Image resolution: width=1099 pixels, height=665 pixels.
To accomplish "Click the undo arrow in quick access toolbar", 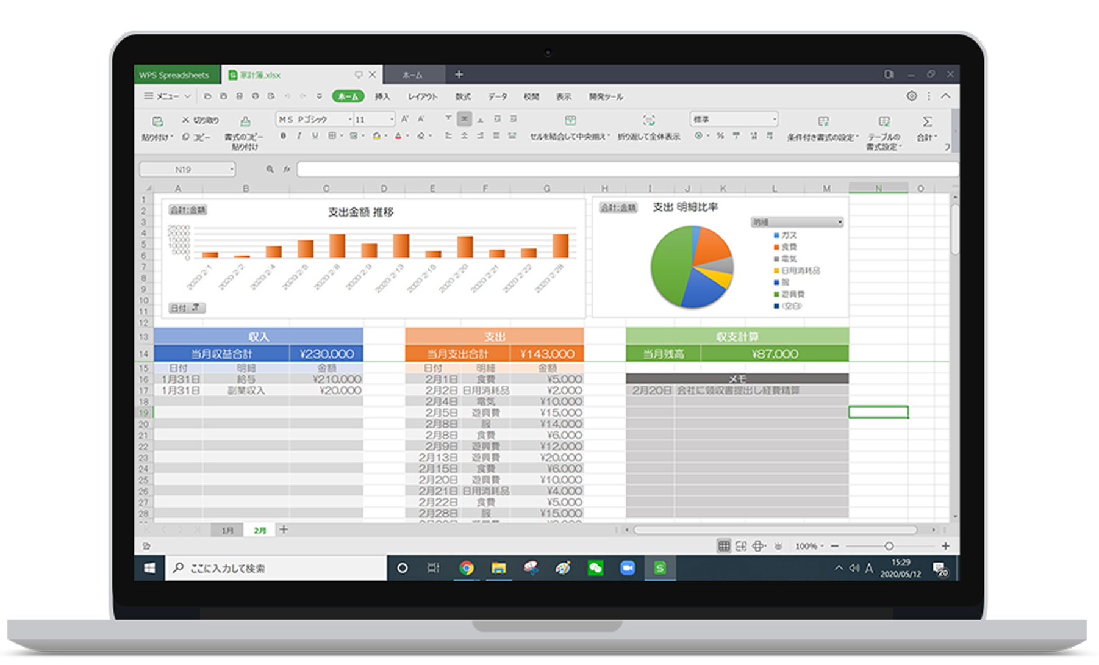I will 287,96.
